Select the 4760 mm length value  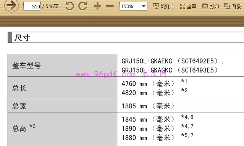(148, 84)
